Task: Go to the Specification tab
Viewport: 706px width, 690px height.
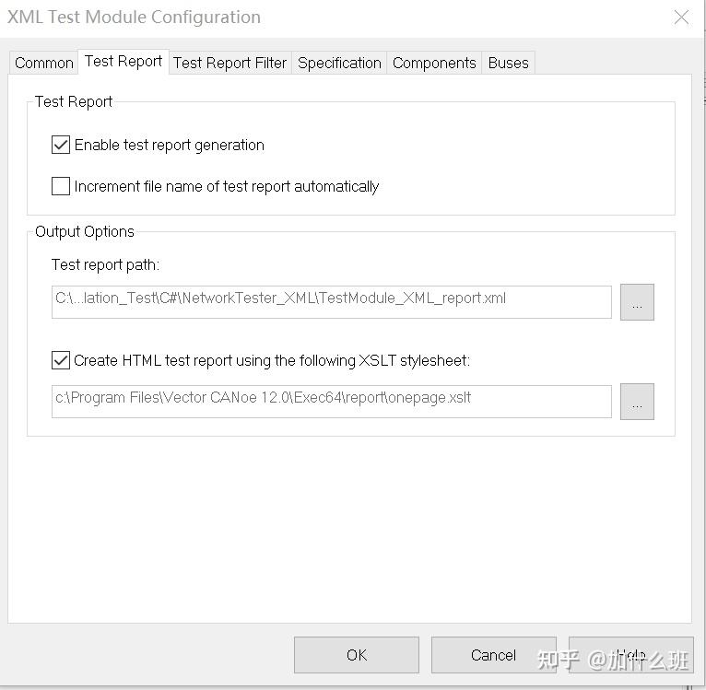Action: click(339, 63)
